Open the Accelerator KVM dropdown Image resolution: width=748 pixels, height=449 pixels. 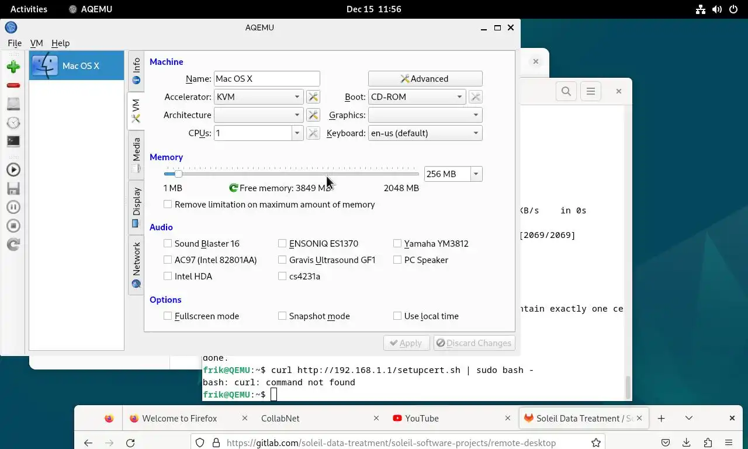point(258,97)
